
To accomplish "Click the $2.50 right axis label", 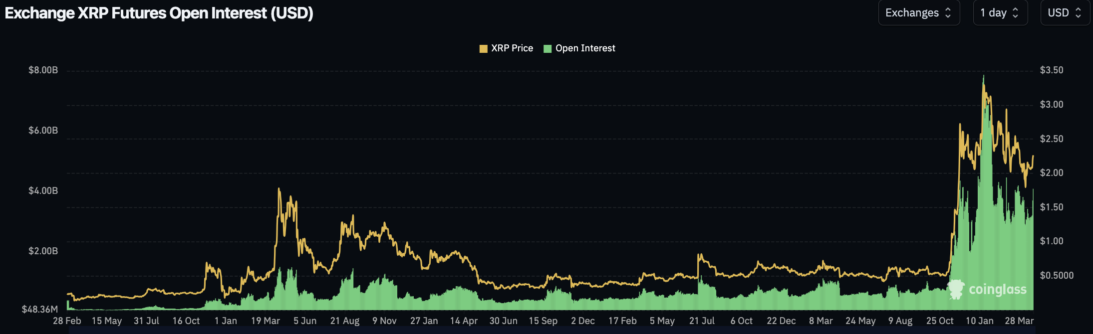I will [x=1052, y=139].
